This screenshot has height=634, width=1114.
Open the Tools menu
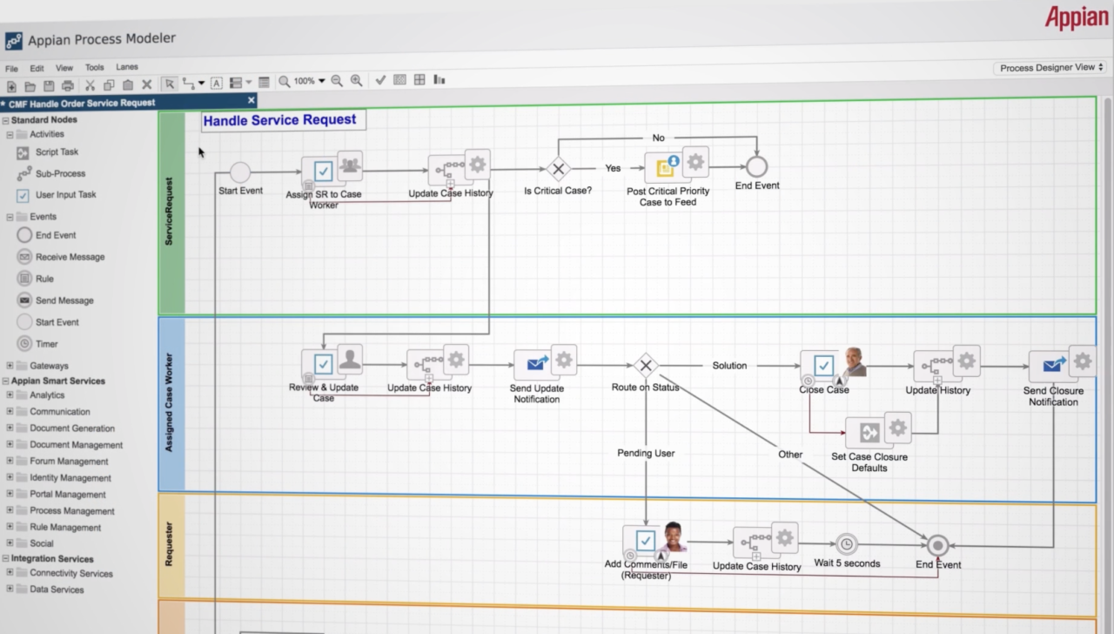pos(94,67)
